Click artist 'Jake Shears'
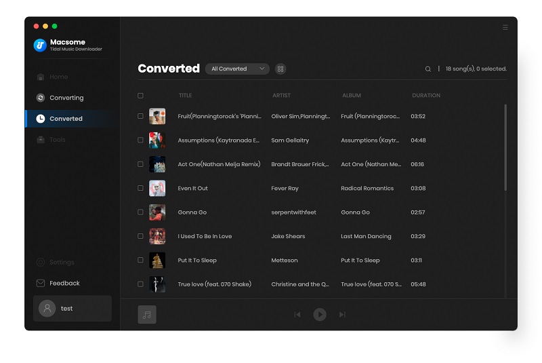This screenshot has width=542, height=363. 289,236
